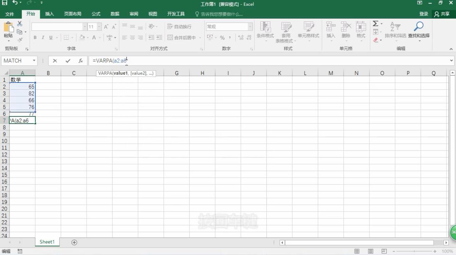Open the number format 常规 dropdown
Viewport: 456px width, 255px height.
[250, 26]
